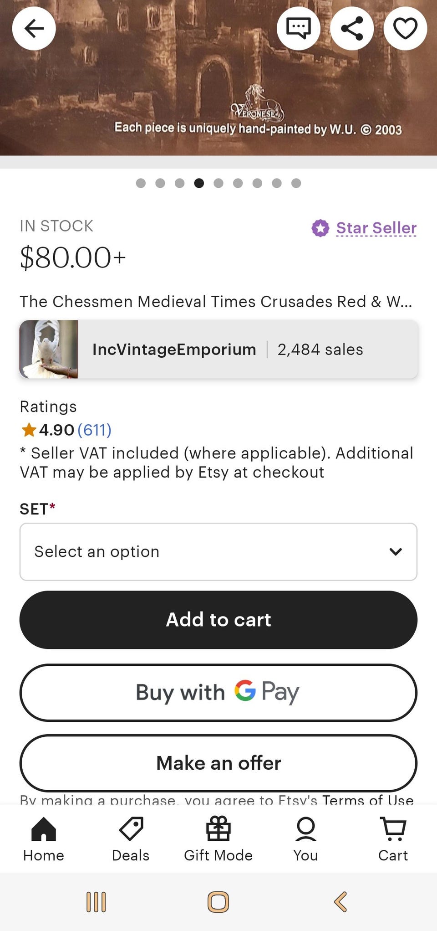Favorite this item with heart icon
This screenshot has height=931, width=437.
[405, 28]
